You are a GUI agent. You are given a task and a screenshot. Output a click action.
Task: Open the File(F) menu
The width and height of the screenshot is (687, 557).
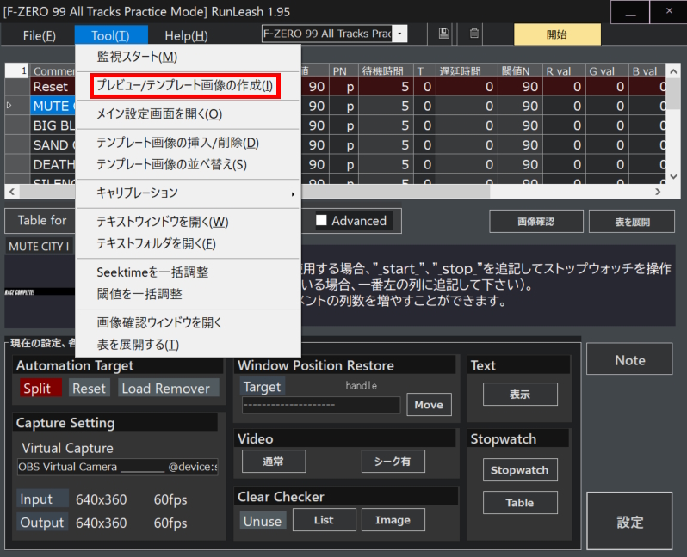click(x=39, y=35)
